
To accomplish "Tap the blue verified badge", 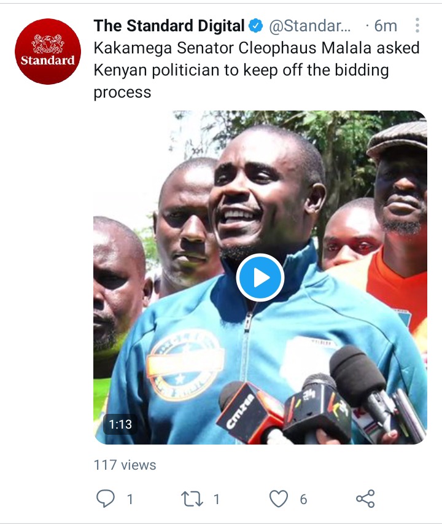I will pos(256,26).
